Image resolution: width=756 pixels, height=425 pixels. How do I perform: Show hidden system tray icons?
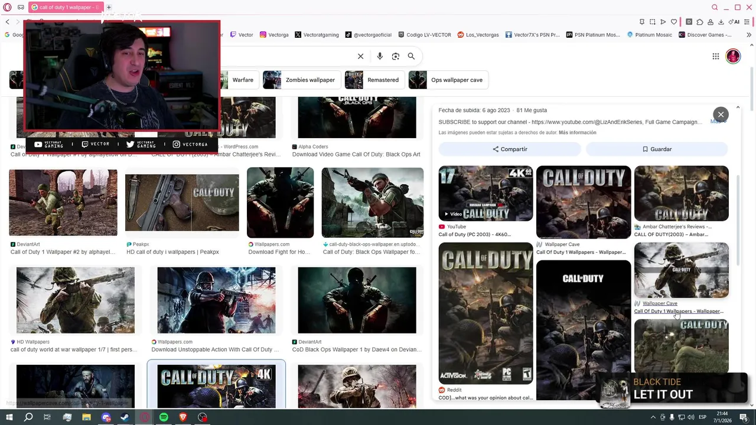point(653,417)
